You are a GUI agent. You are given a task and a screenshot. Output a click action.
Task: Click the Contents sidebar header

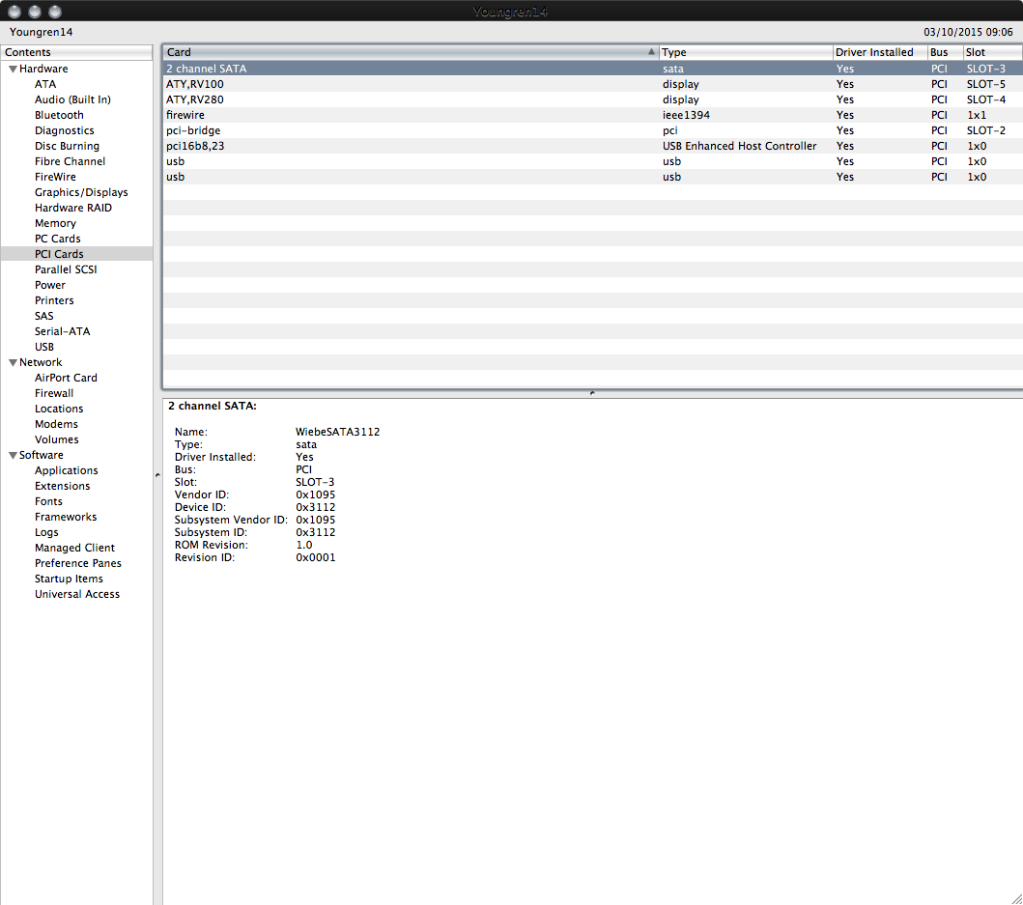pos(77,52)
